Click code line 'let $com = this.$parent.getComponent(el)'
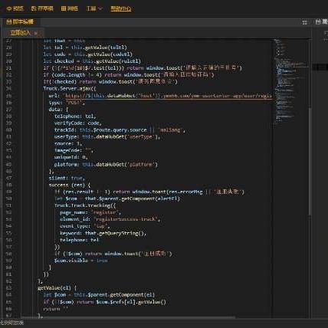The image size is (328, 328). click(x=99, y=295)
